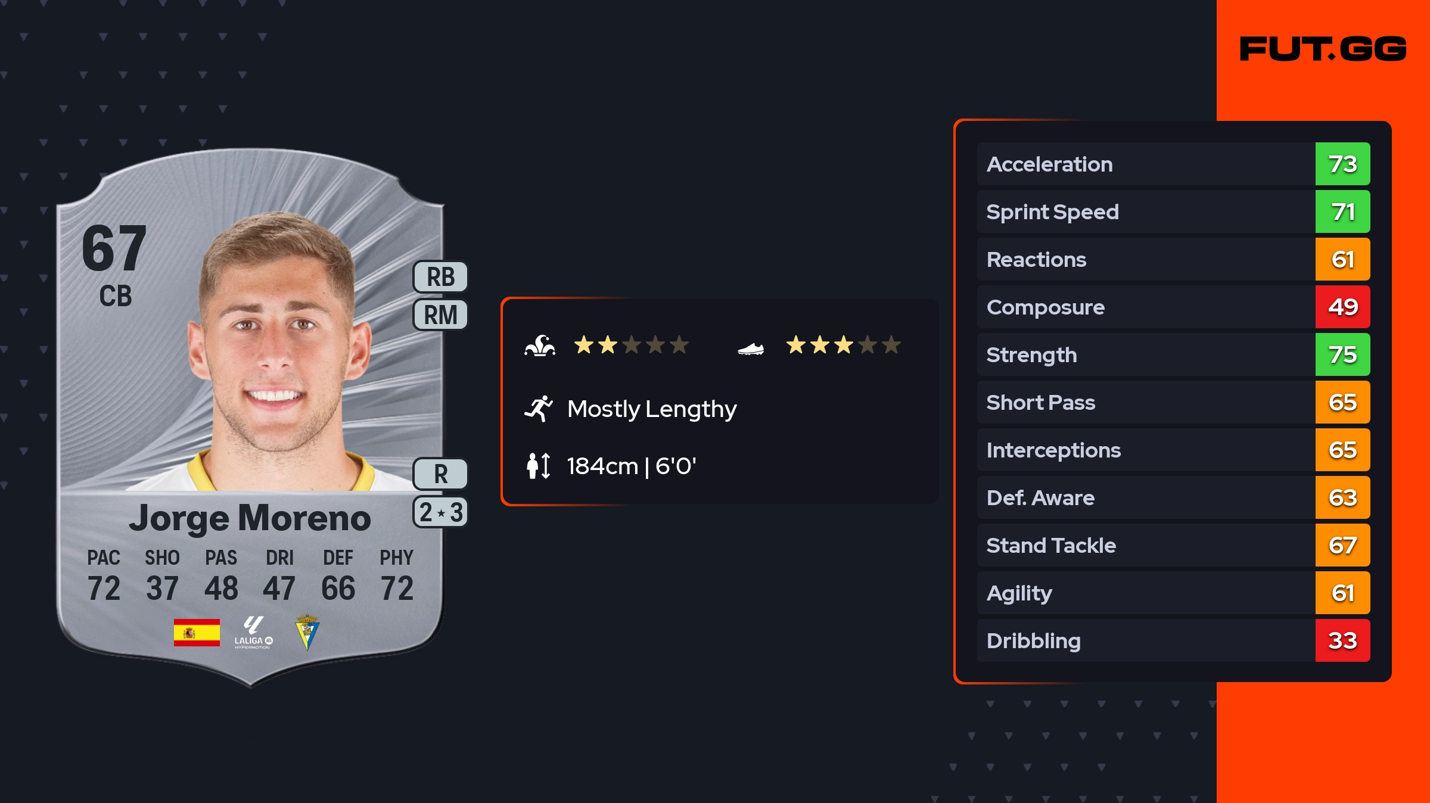Click the LaLiga Hypermotion league logo
This screenshot has height=803, width=1430.
(253, 633)
